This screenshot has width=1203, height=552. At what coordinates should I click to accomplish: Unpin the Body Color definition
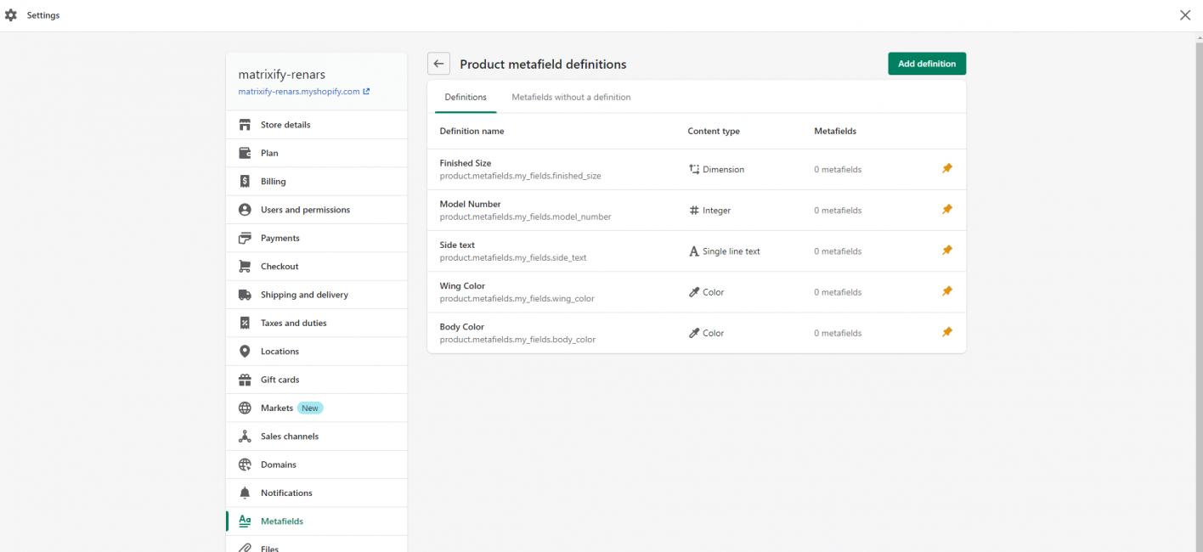(x=947, y=332)
